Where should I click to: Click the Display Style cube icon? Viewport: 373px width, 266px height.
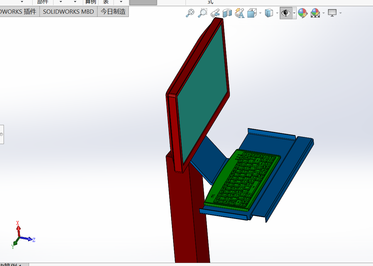point(269,13)
